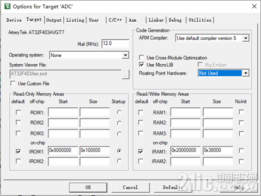Click the IRAM1 Start field 0x20000000
The height and width of the screenshot is (196, 261).
[185, 150]
